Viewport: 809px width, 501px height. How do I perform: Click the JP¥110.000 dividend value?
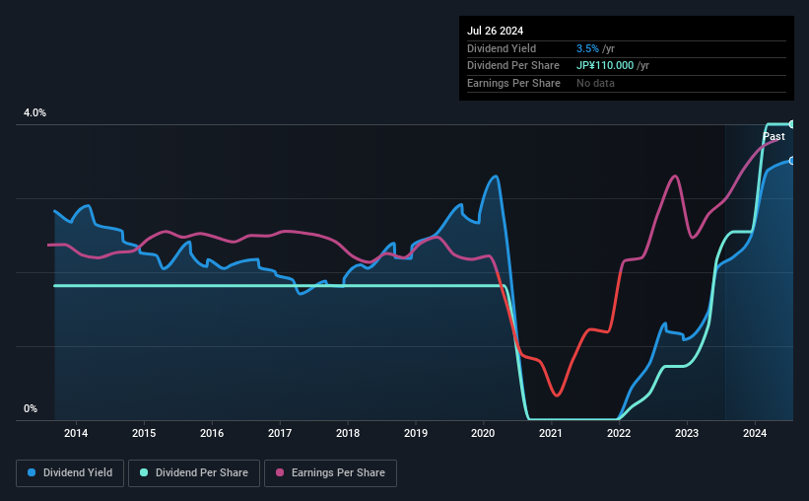[x=605, y=66]
